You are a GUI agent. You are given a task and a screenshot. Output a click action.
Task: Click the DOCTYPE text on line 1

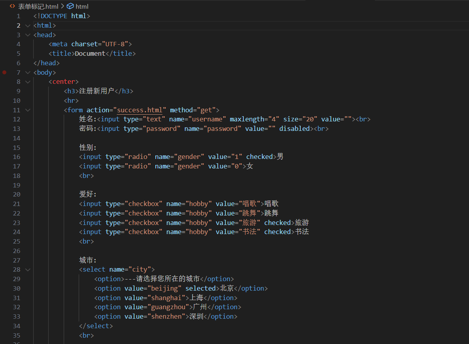click(54, 16)
